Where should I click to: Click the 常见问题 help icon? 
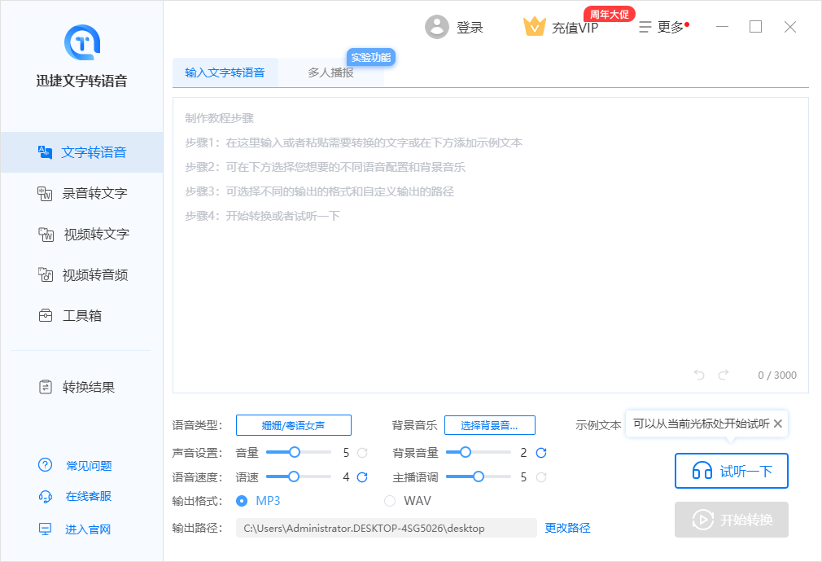point(46,465)
